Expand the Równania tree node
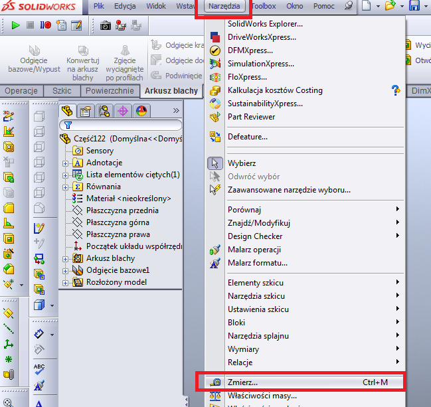The image size is (431, 407). coord(65,187)
